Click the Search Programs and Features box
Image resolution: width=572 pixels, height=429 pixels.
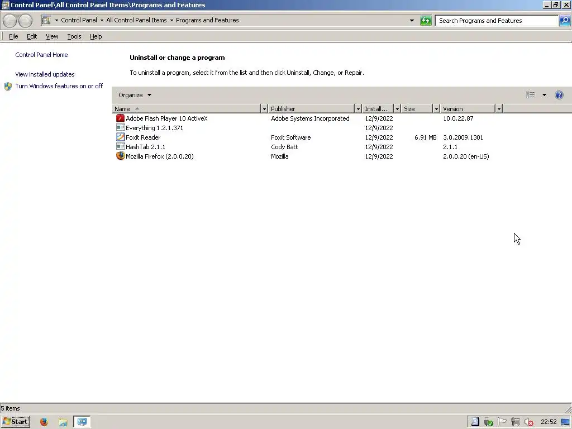(x=497, y=21)
